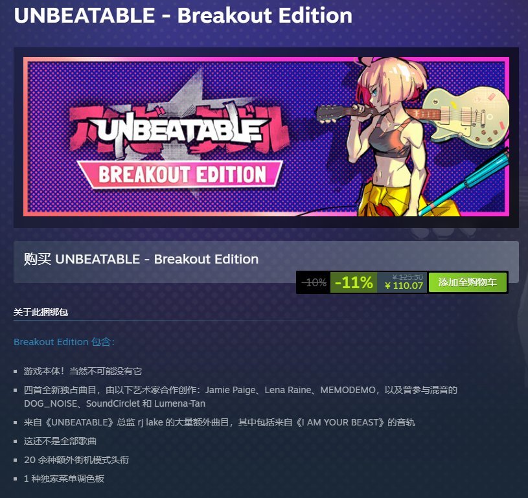Viewport: 528px width, 498px height.
Task: Click the struck-through ¥ 123.30 original price
Action: click(x=407, y=277)
